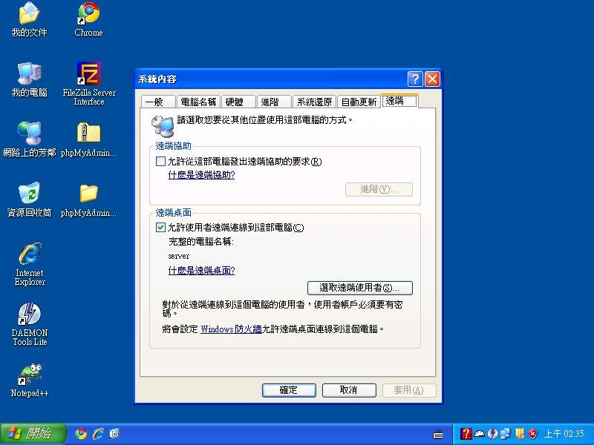
Task: Uncheck 允許使用者遠端連線到這部電腦 checkbox
Action: pyautogui.click(x=160, y=228)
